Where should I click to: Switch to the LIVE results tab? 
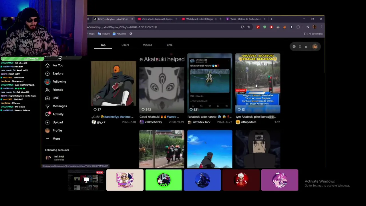point(170,45)
